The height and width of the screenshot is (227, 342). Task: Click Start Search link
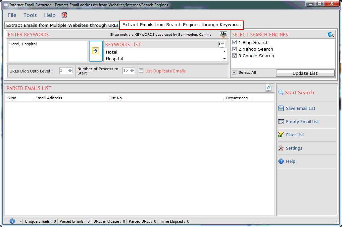click(300, 92)
